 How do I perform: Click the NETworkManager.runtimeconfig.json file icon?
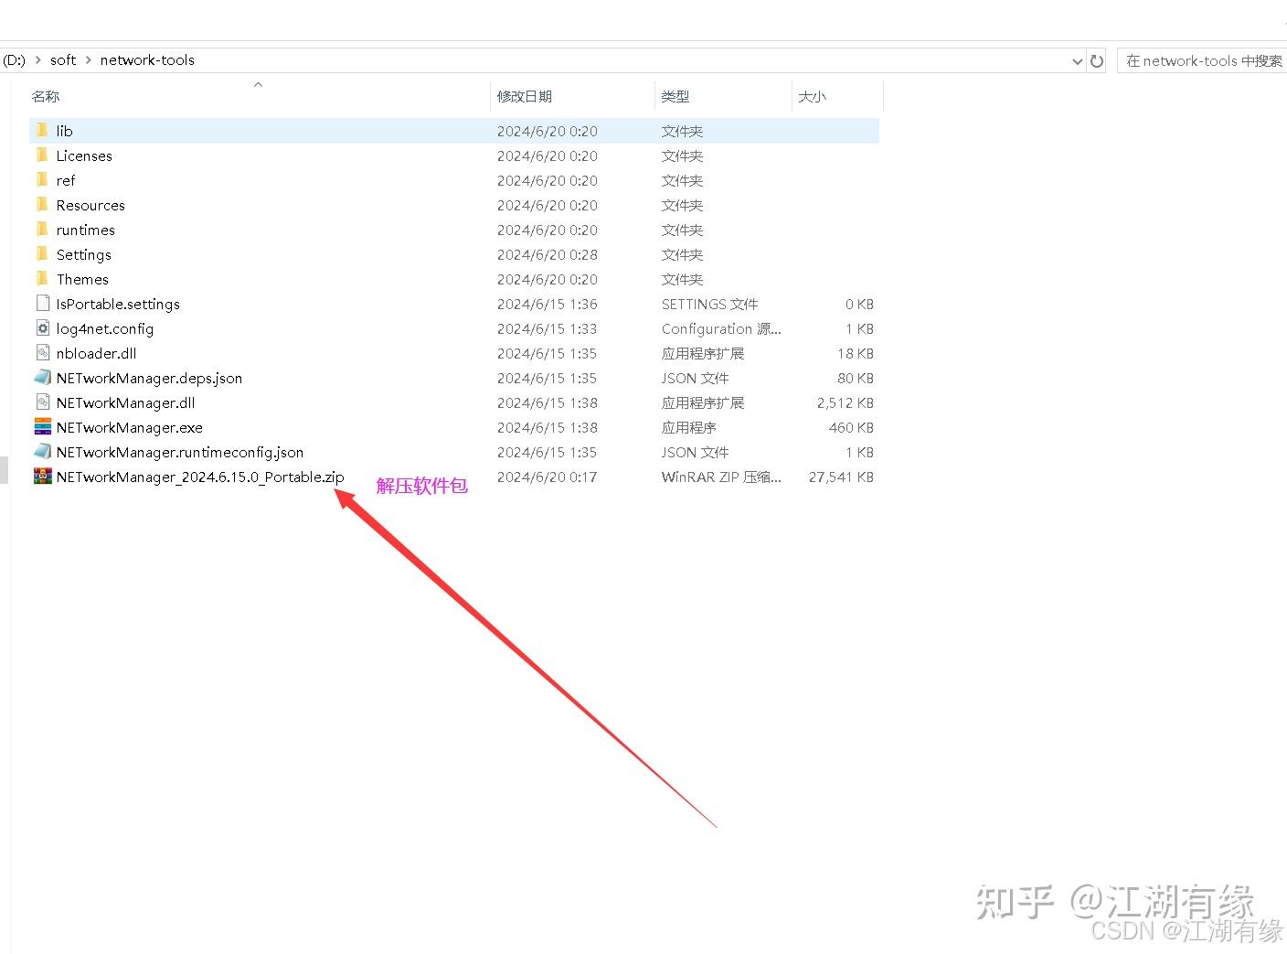pos(42,452)
